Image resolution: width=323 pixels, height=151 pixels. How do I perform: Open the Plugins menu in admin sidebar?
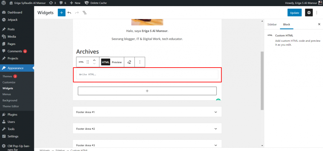point(12,115)
